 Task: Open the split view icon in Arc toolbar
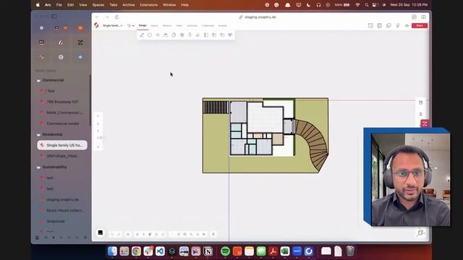pos(424,17)
